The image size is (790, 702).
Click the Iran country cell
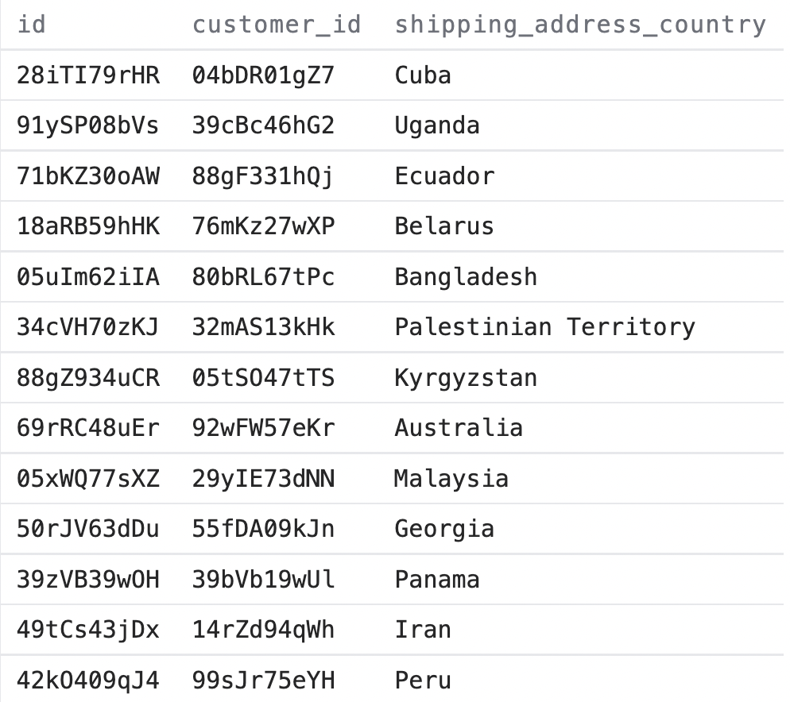(x=423, y=630)
